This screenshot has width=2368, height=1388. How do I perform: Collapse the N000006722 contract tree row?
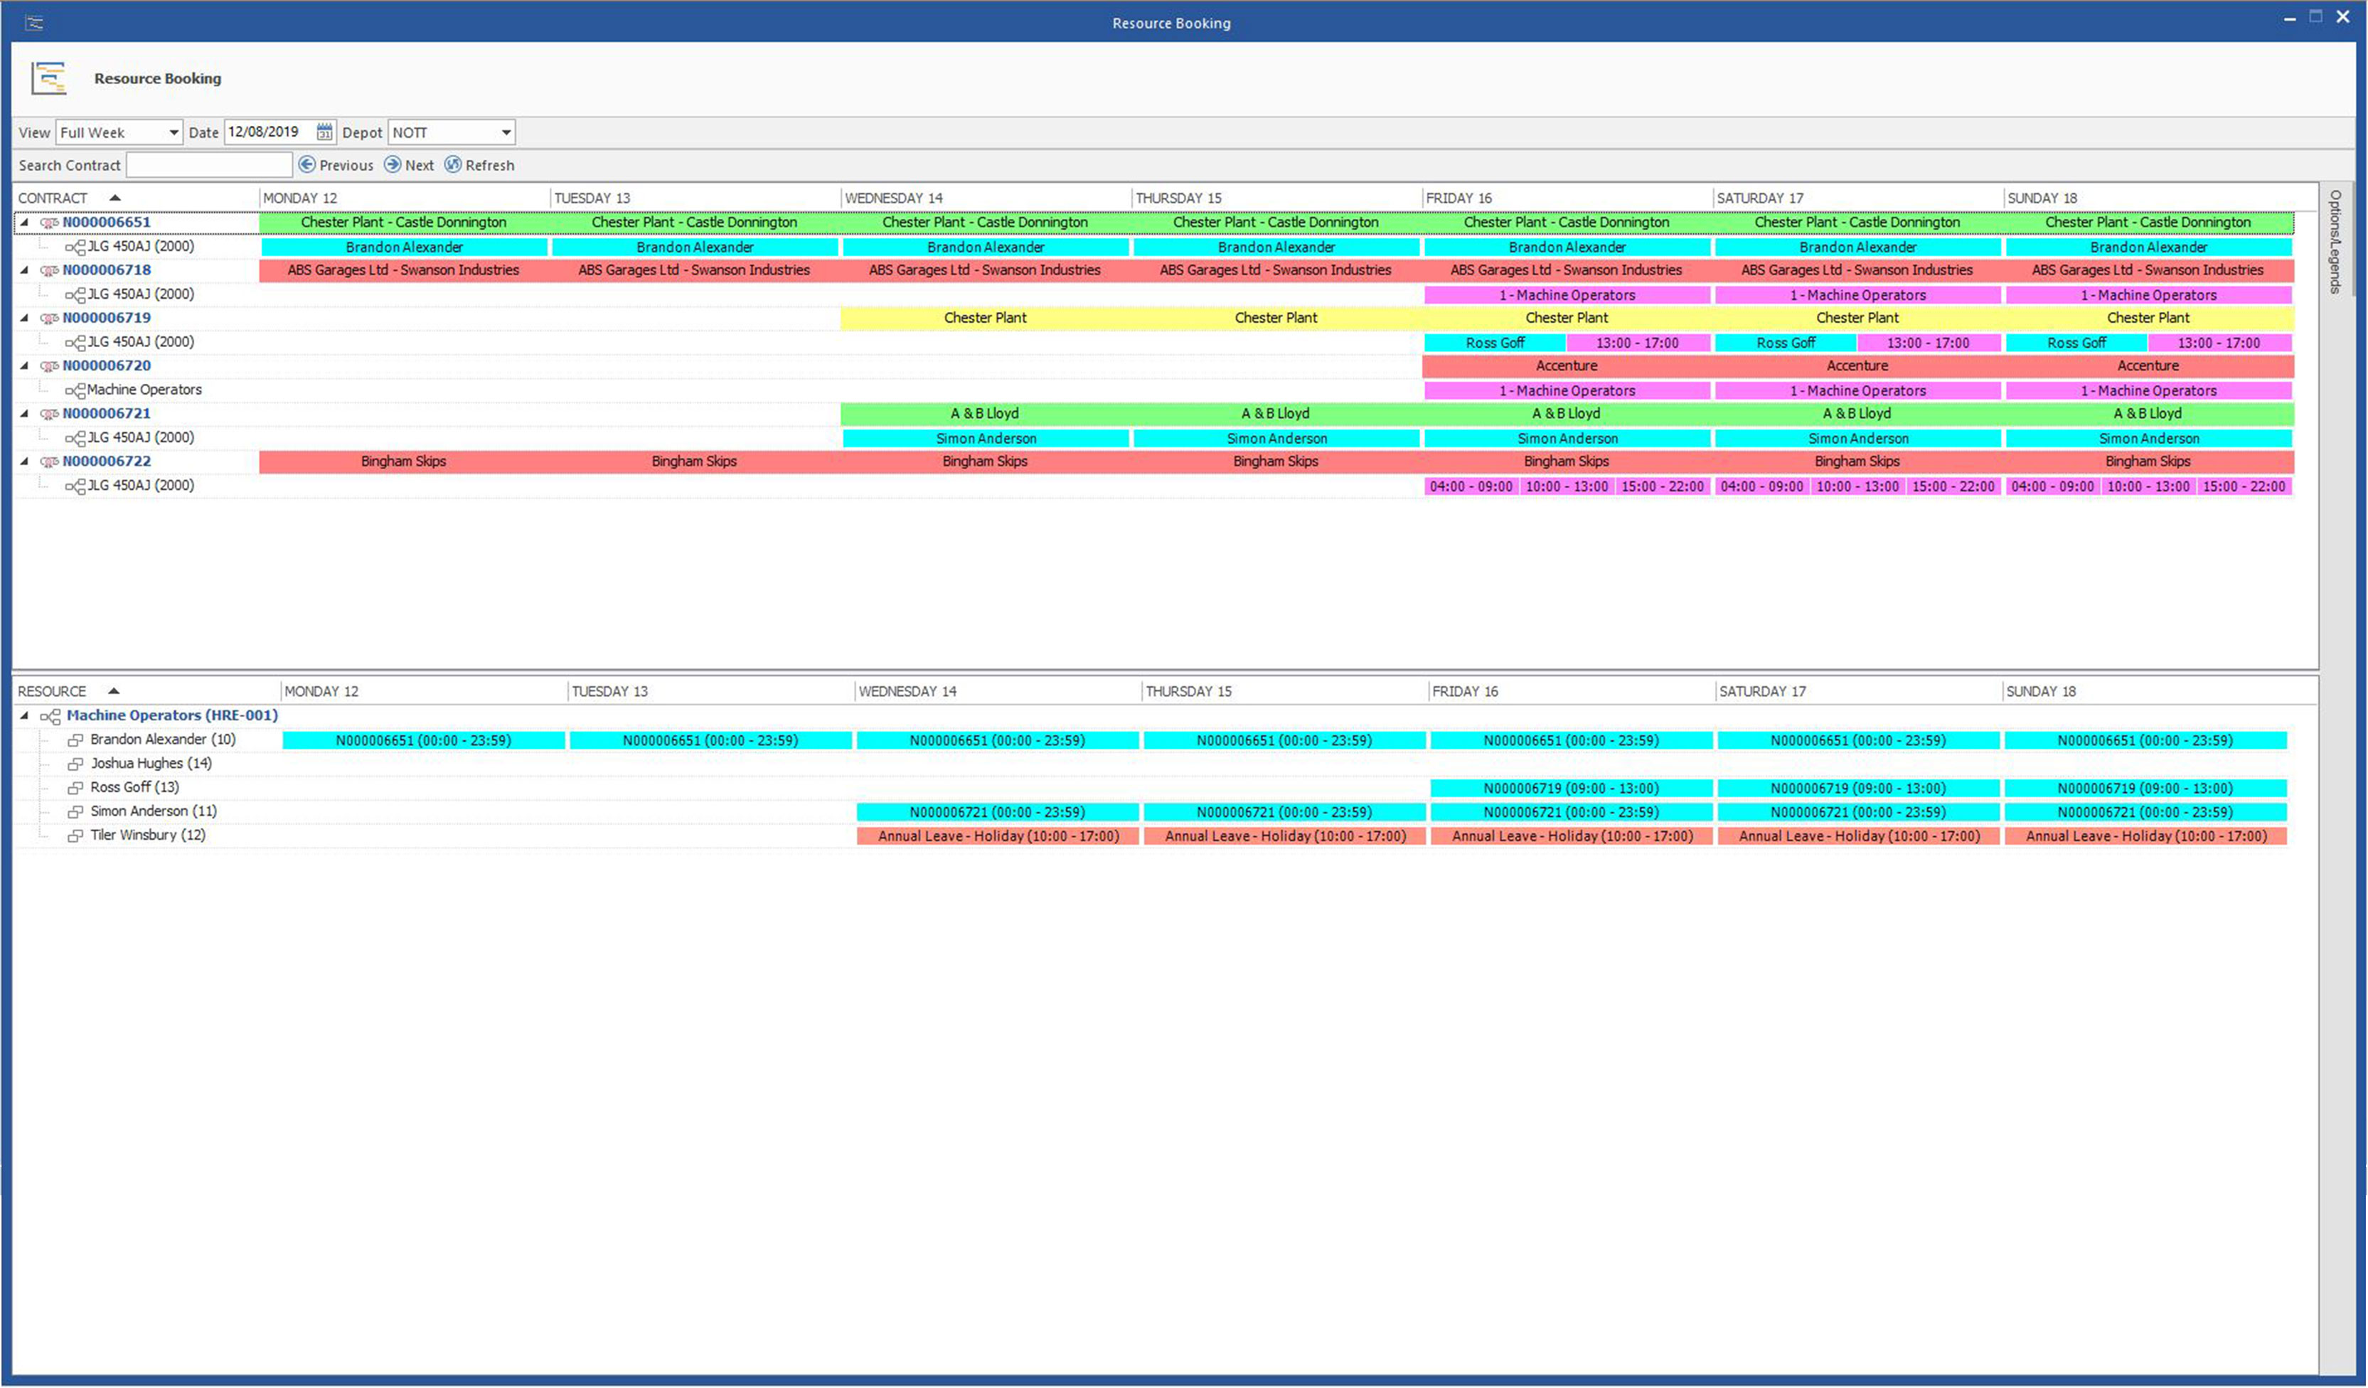pyautogui.click(x=23, y=459)
